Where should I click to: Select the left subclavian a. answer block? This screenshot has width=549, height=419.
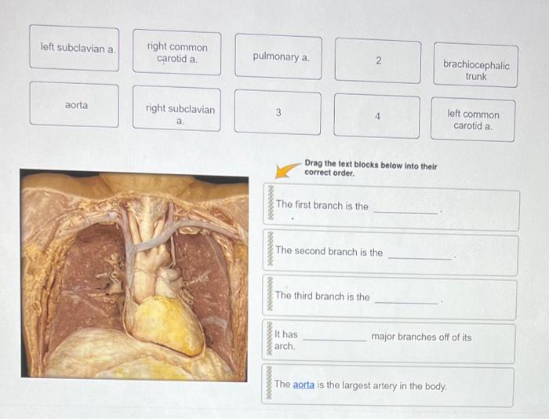pos(75,48)
